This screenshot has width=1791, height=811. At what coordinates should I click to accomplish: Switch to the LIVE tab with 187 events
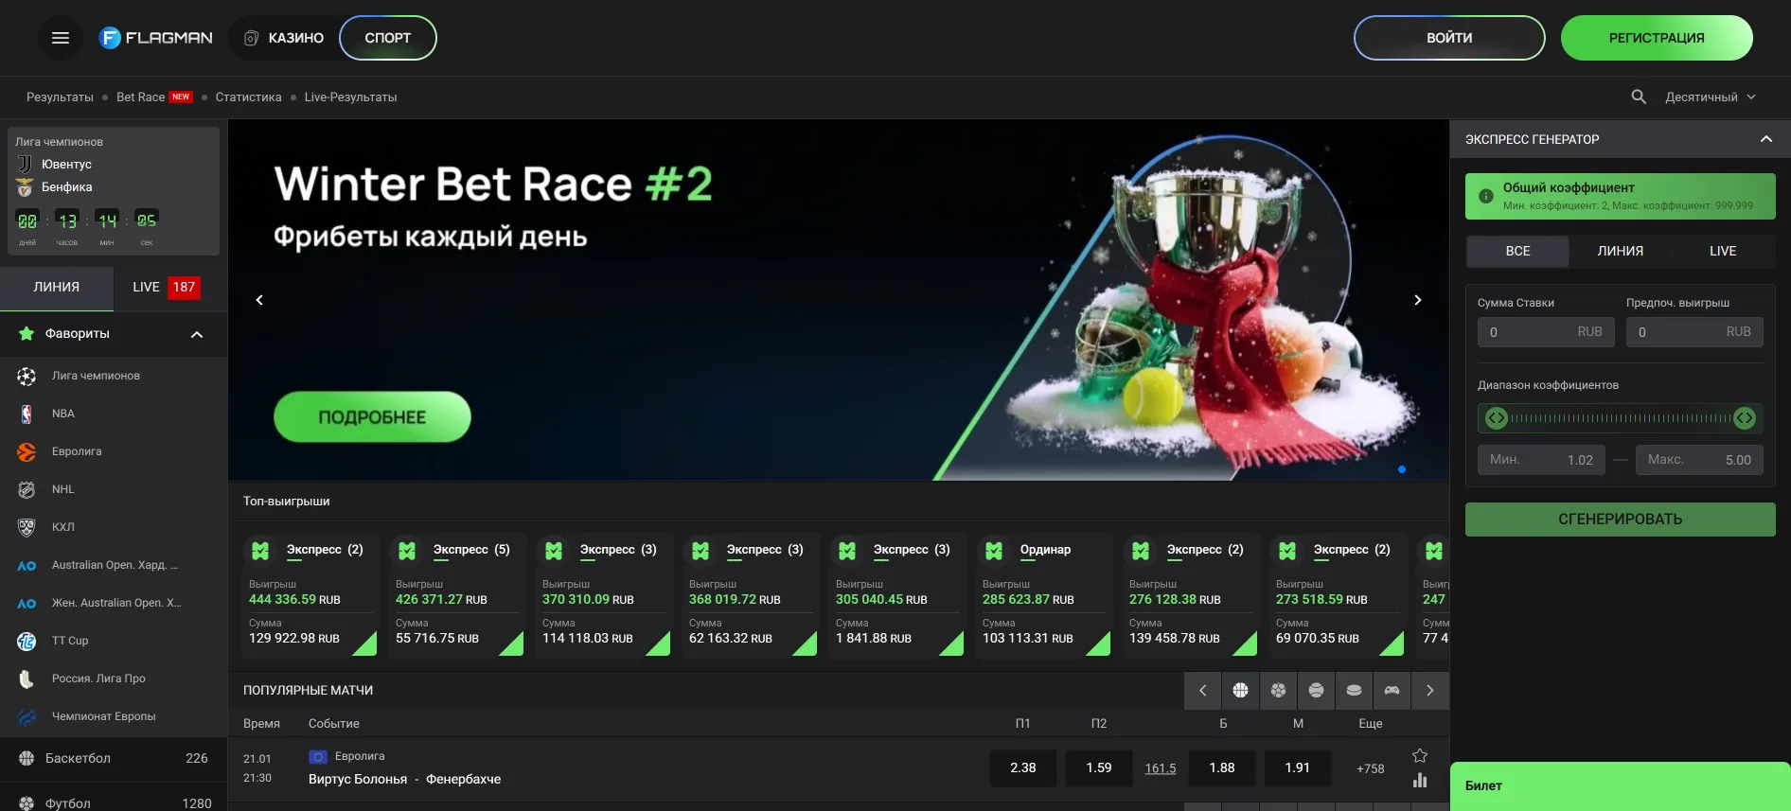pos(166,287)
